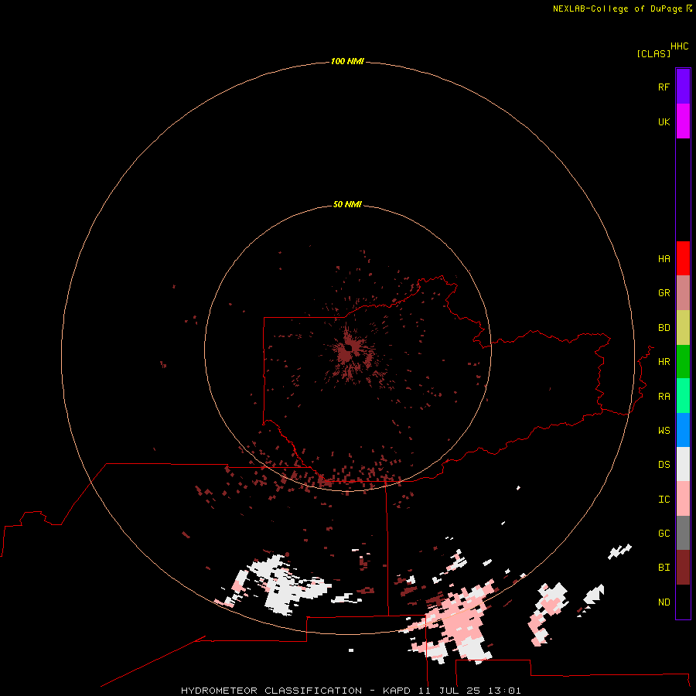Click the DS legend label
The width and height of the screenshot is (696, 696).
pyautogui.click(x=664, y=465)
